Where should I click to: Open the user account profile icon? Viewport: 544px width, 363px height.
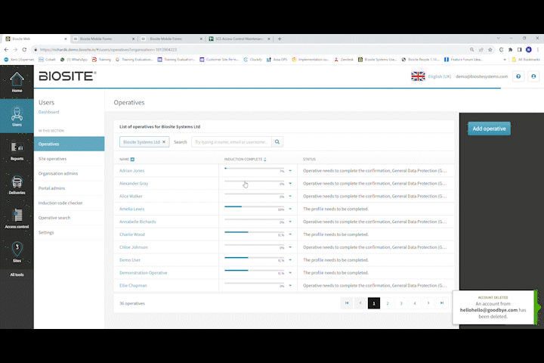tap(533, 76)
